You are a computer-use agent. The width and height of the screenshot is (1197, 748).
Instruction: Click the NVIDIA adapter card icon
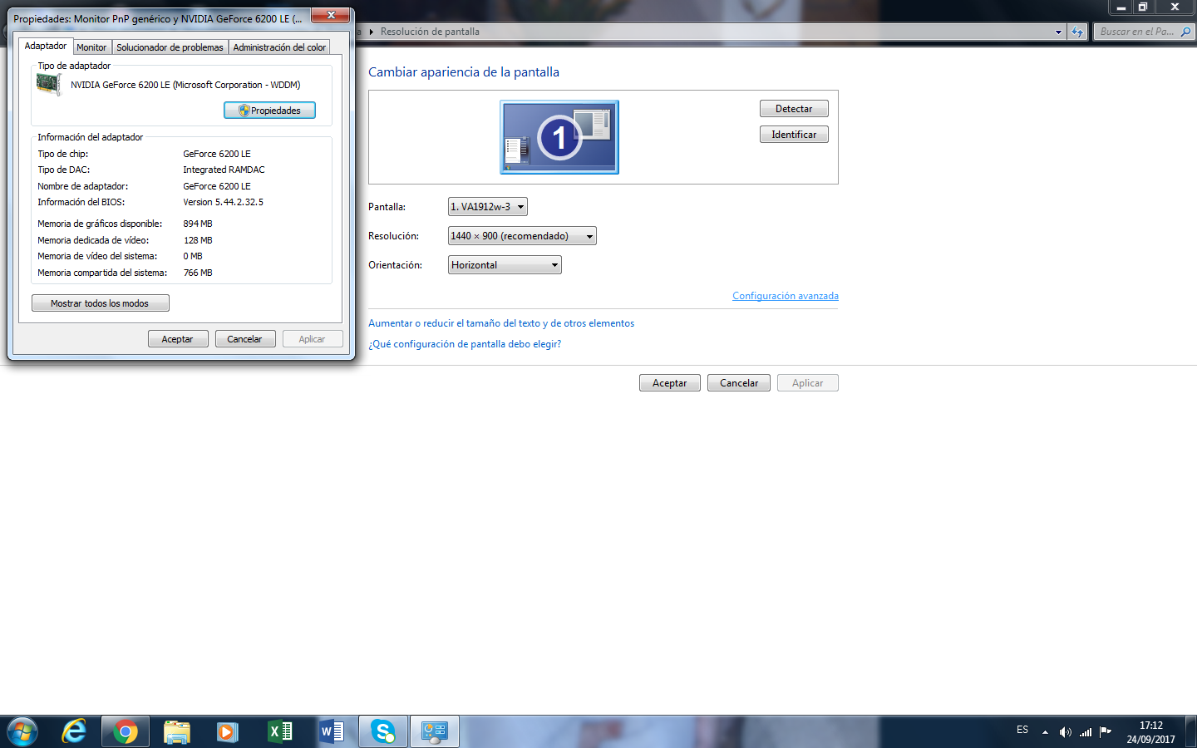49,85
